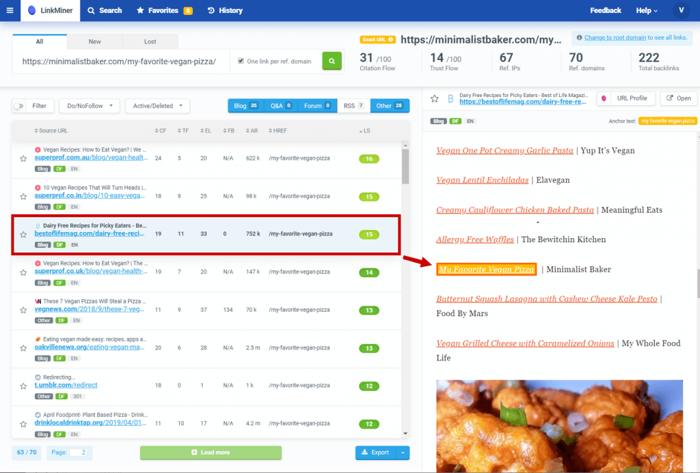Click Change to root domain link
The image size is (700, 473).
[x=615, y=38]
